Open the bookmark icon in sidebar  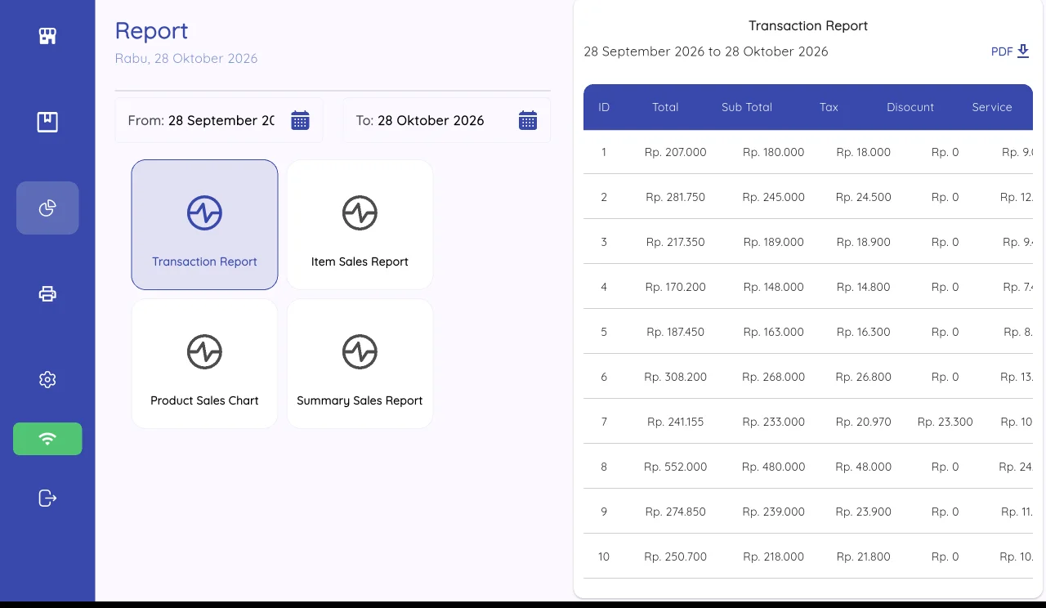click(47, 123)
